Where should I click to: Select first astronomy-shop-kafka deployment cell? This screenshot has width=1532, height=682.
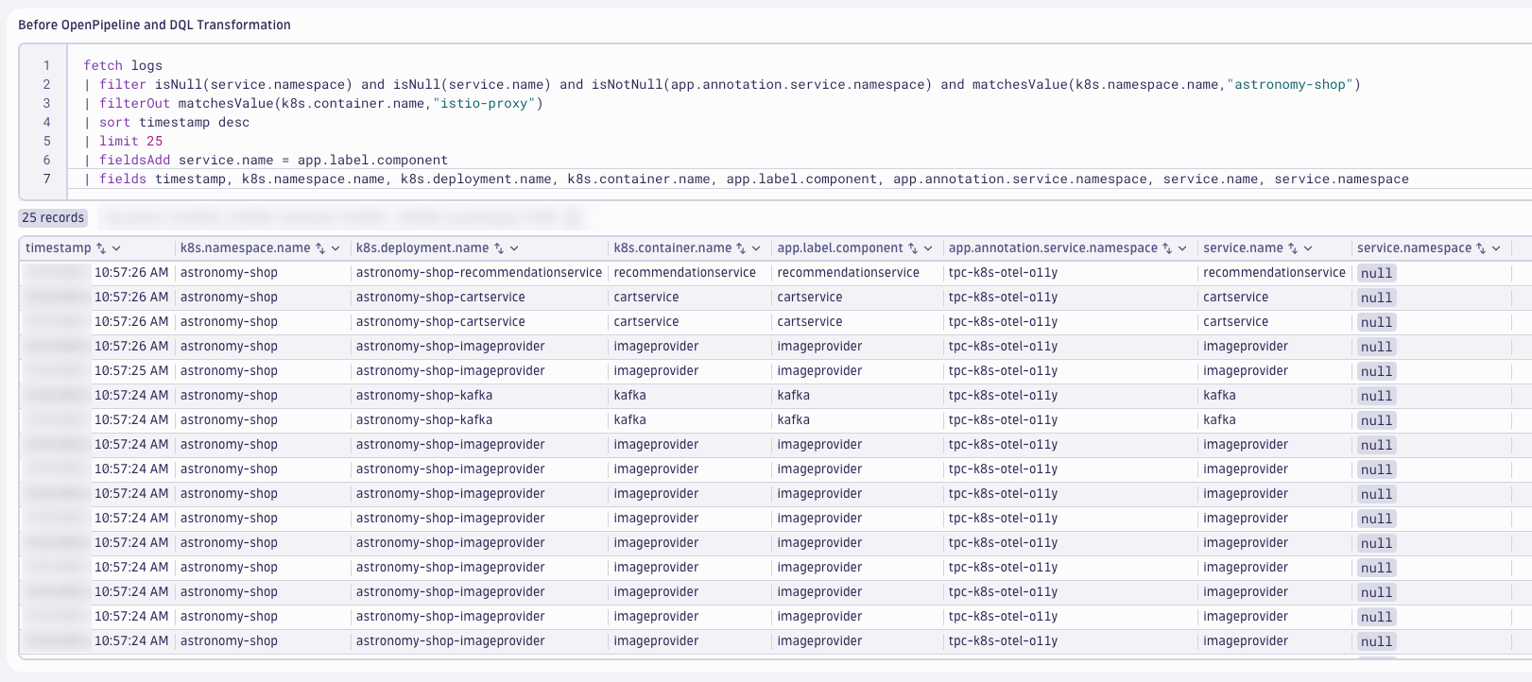424,395
